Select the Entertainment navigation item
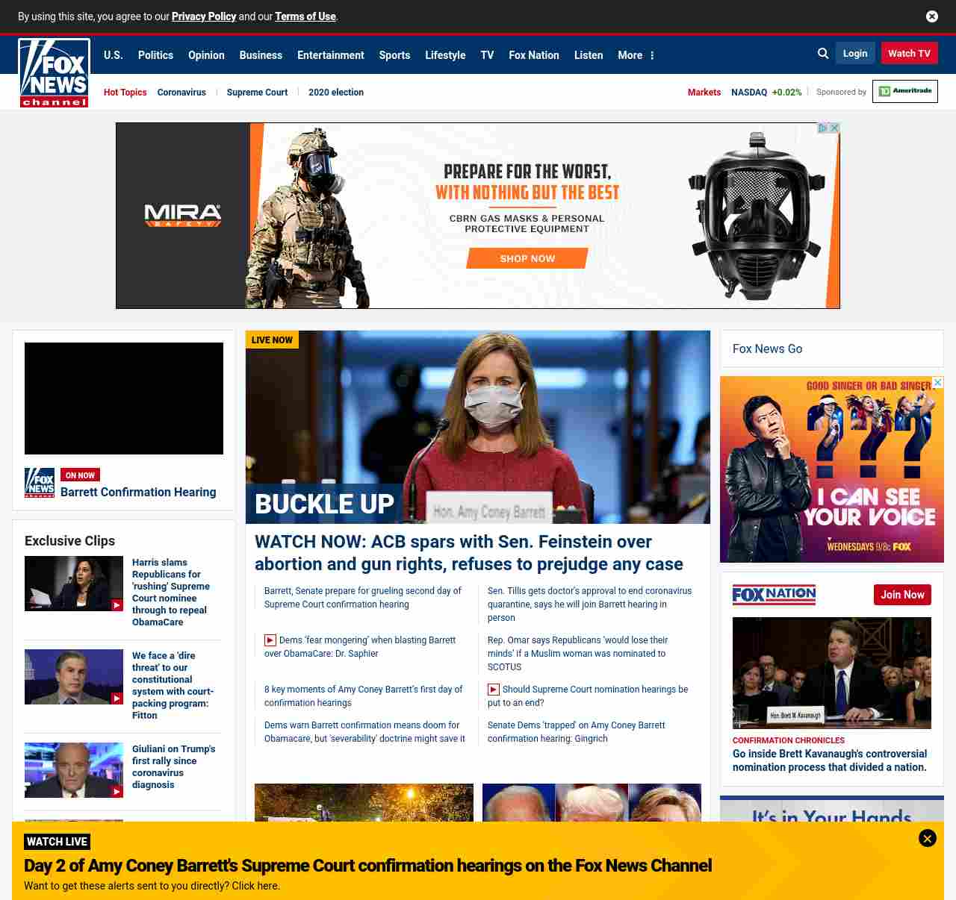This screenshot has width=956, height=900. tap(330, 55)
